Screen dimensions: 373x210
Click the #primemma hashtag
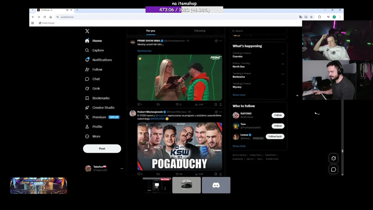coord(144,51)
